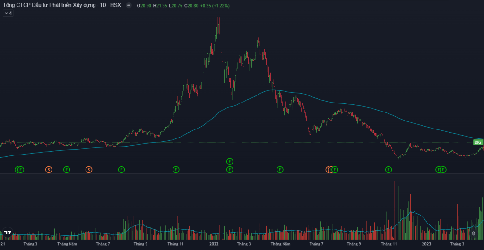The height and width of the screenshot is (250, 484).
Task: Open the first orange S split marker
Action: tap(48, 169)
